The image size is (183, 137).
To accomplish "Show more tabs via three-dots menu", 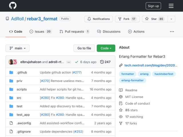I will pos(172,32).
